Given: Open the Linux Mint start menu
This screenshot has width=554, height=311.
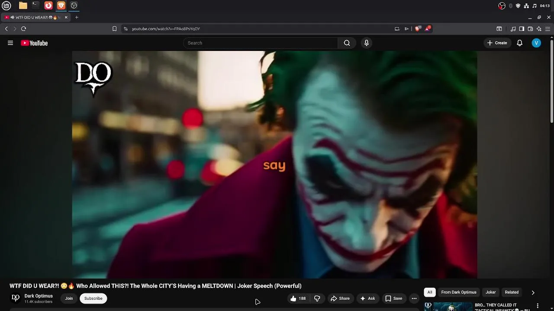Looking at the screenshot, I should [6, 6].
